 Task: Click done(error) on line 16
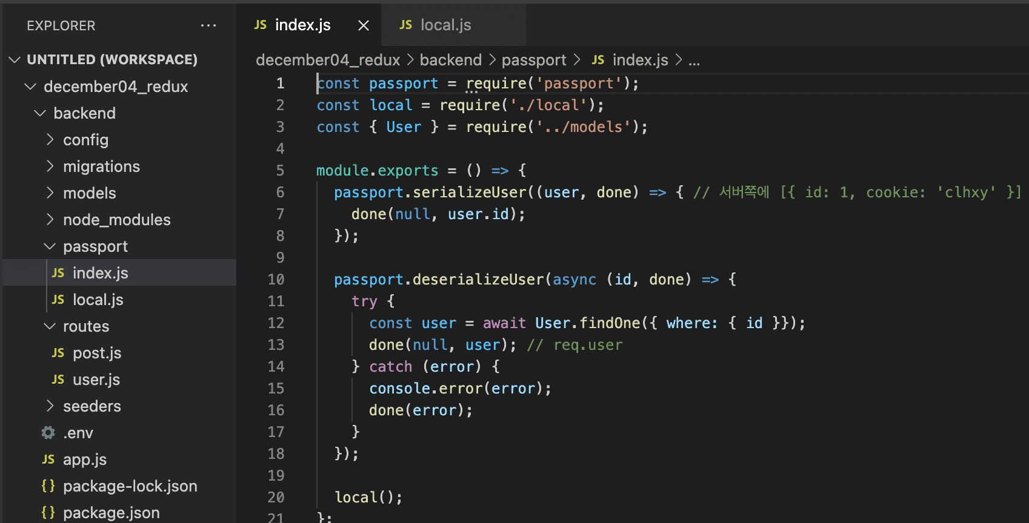(417, 410)
